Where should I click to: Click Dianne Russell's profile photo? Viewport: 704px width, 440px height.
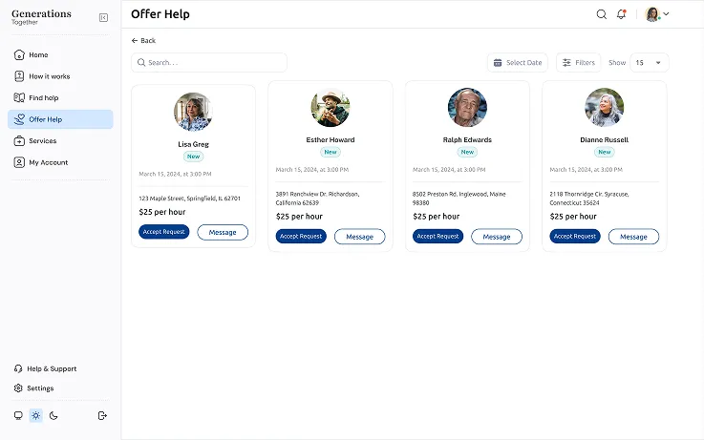tap(605, 108)
